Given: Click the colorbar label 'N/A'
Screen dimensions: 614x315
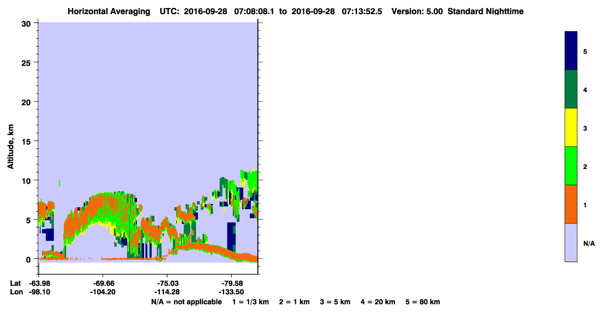Looking at the screenshot, I should point(589,244).
